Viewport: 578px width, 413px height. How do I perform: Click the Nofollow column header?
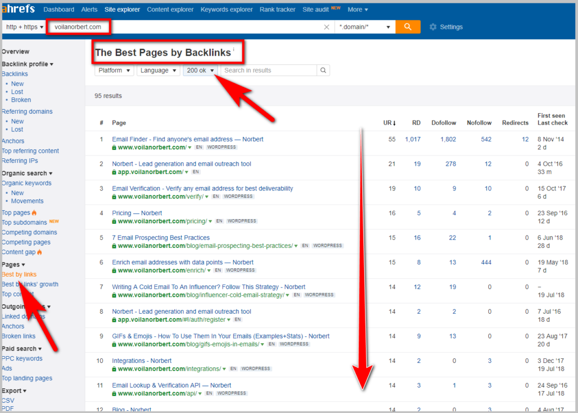tap(479, 123)
